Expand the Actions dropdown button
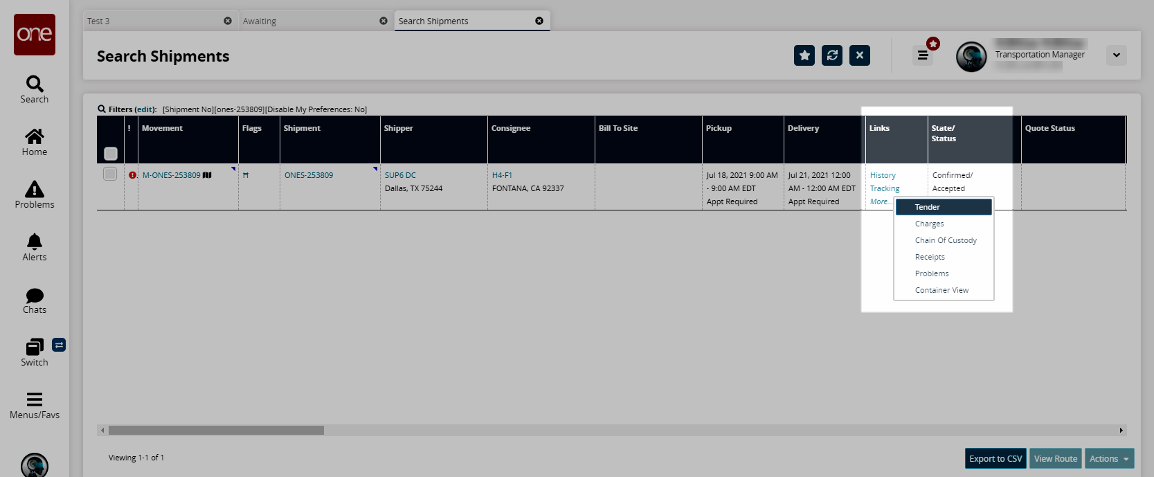Image resolution: width=1154 pixels, height=477 pixels. tap(1109, 458)
